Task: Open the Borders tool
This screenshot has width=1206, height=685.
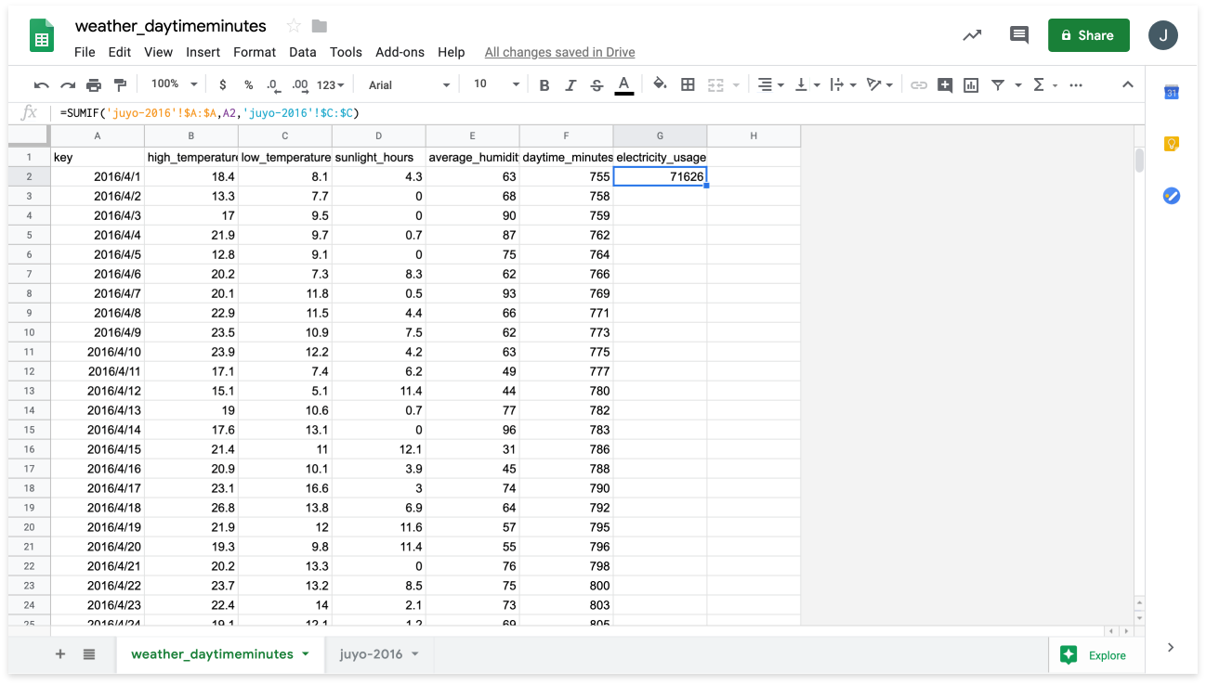Action: pos(688,84)
